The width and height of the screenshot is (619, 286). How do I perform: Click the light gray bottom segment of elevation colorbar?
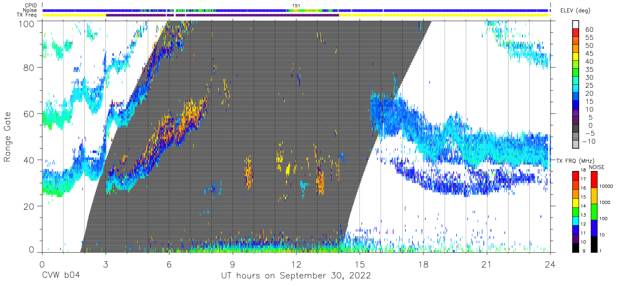[575, 145]
